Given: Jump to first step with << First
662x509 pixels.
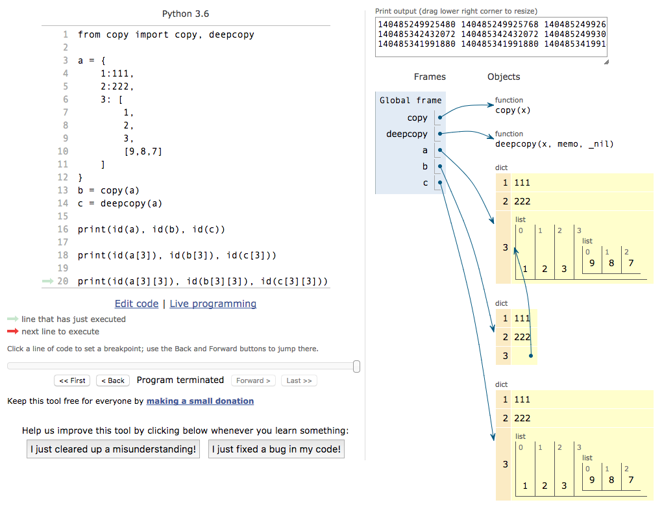Looking at the screenshot, I should tap(72, 380).
